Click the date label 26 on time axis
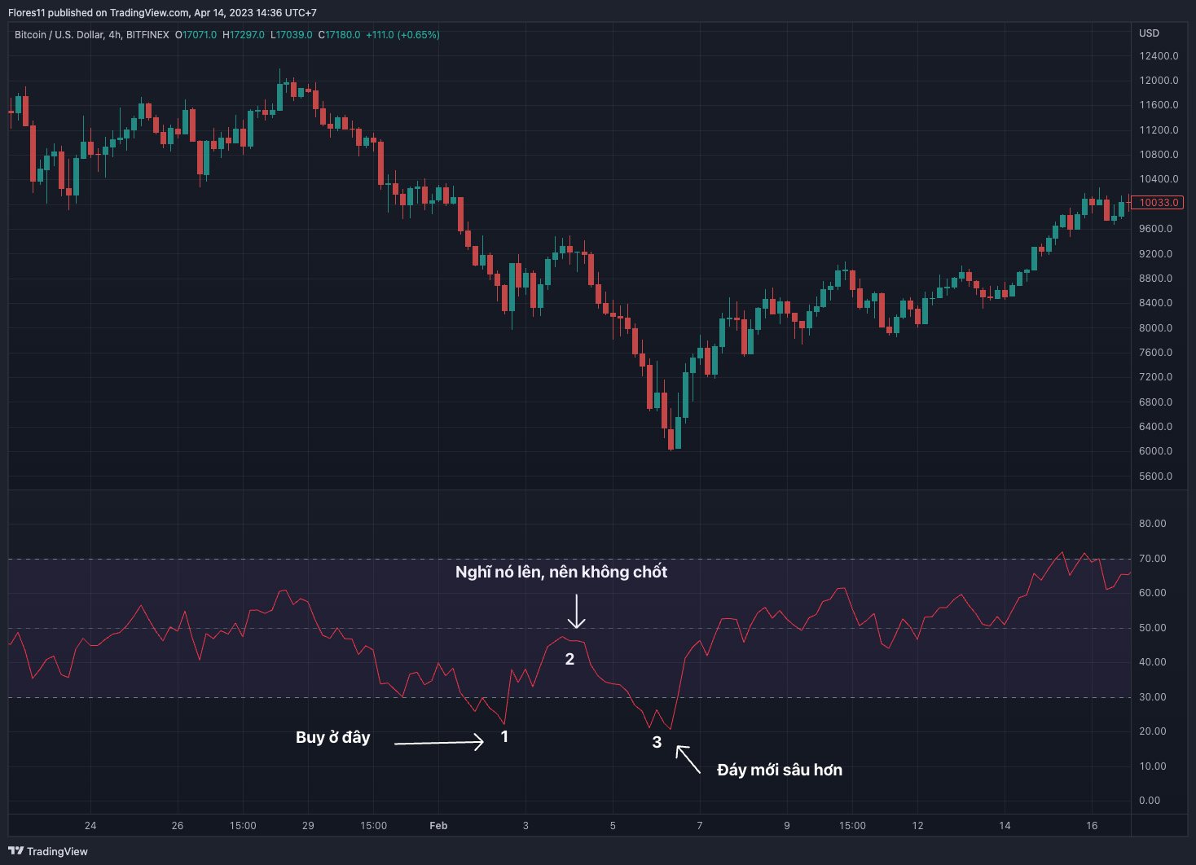 click(x=178, y=826)
